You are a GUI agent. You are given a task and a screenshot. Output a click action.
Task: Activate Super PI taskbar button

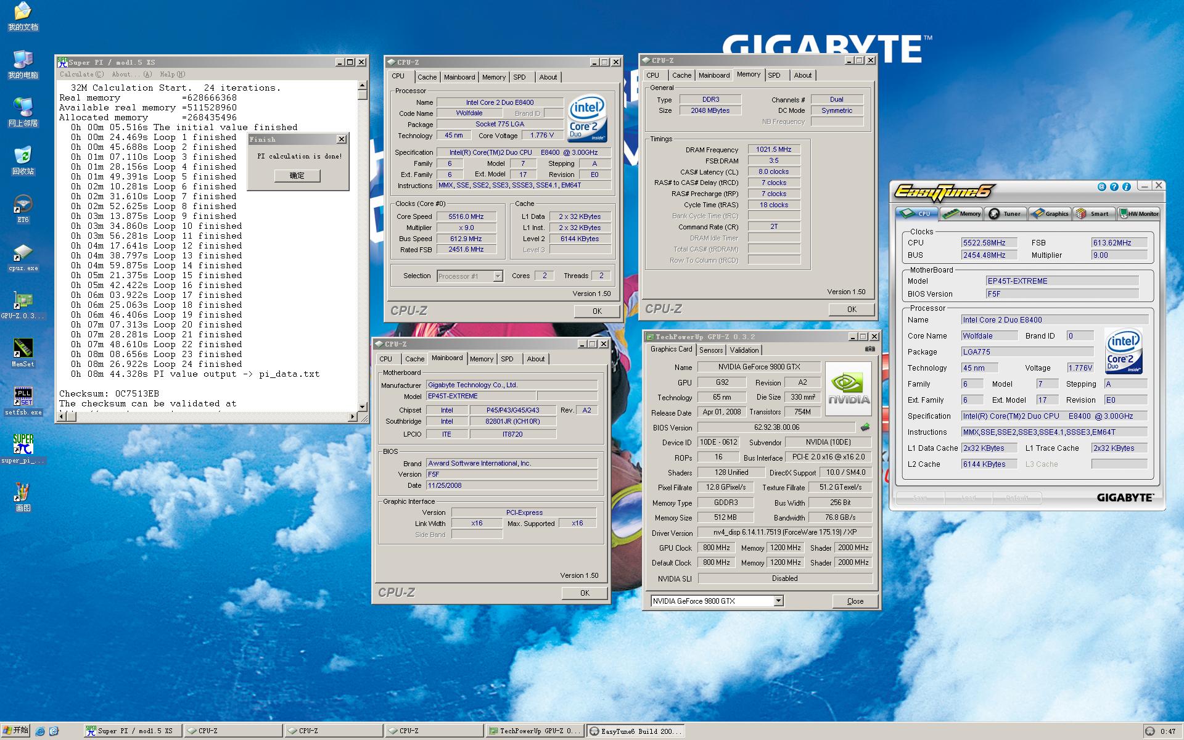[132, 731]
